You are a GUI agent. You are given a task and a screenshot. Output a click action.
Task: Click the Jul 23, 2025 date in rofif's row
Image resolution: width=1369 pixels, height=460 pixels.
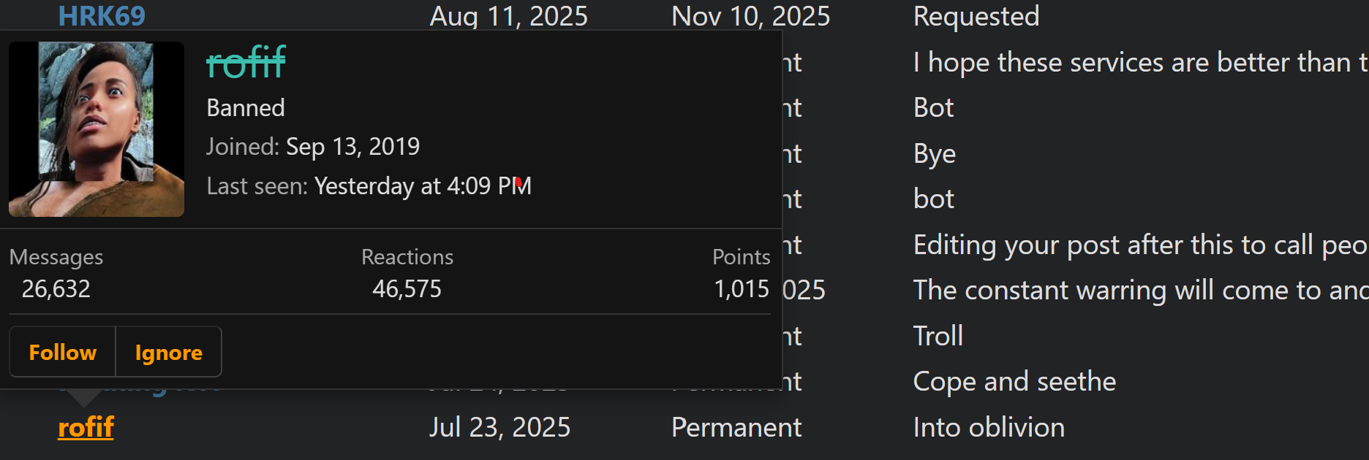[499, 427]
